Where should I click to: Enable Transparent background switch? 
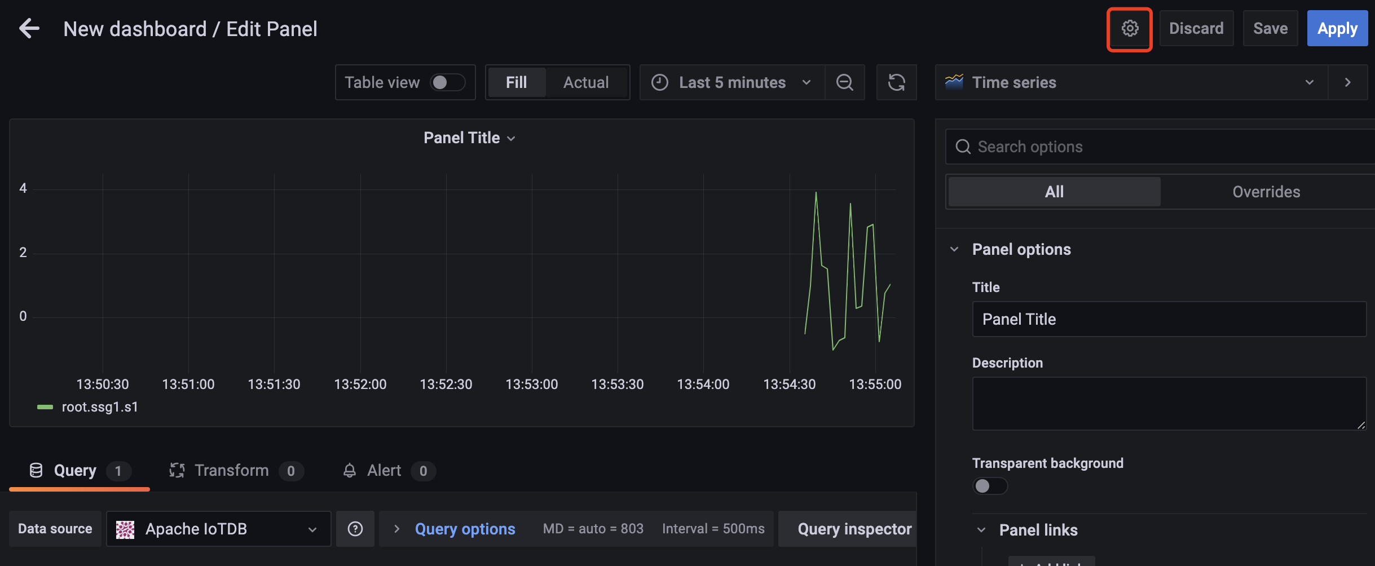[990, 486]
